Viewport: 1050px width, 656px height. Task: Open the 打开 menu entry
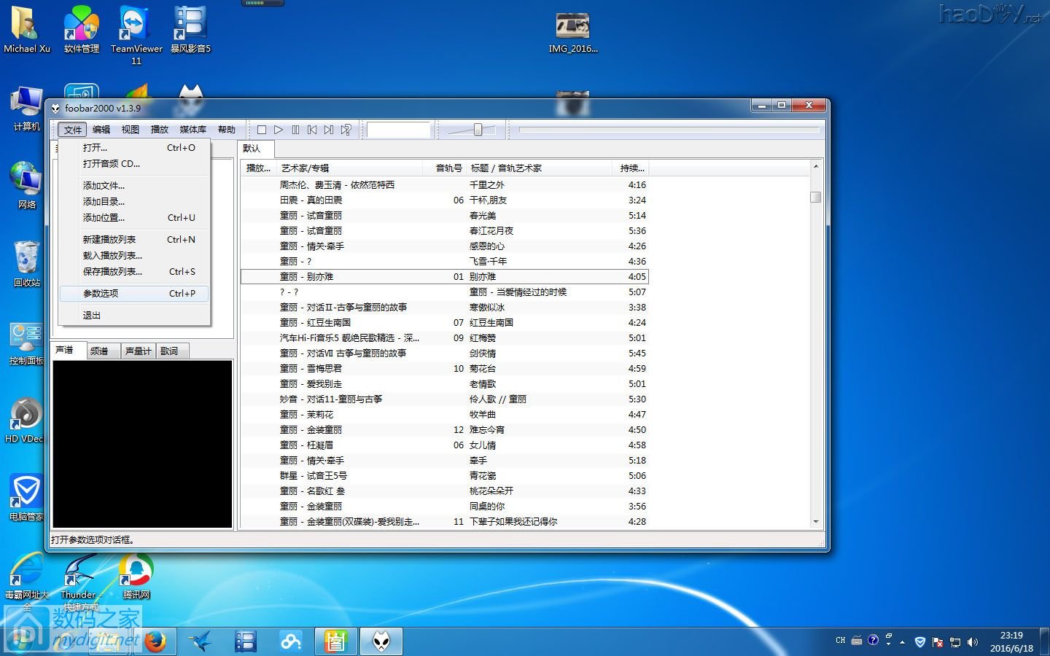pos(94,147)
